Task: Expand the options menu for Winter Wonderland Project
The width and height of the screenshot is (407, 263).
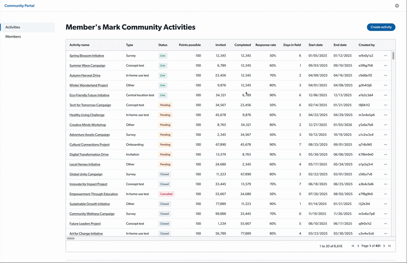Action: [386, 85]
